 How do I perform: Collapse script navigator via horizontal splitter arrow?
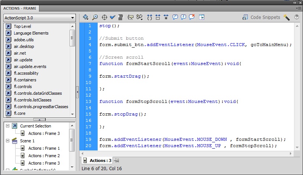(39, 120)
